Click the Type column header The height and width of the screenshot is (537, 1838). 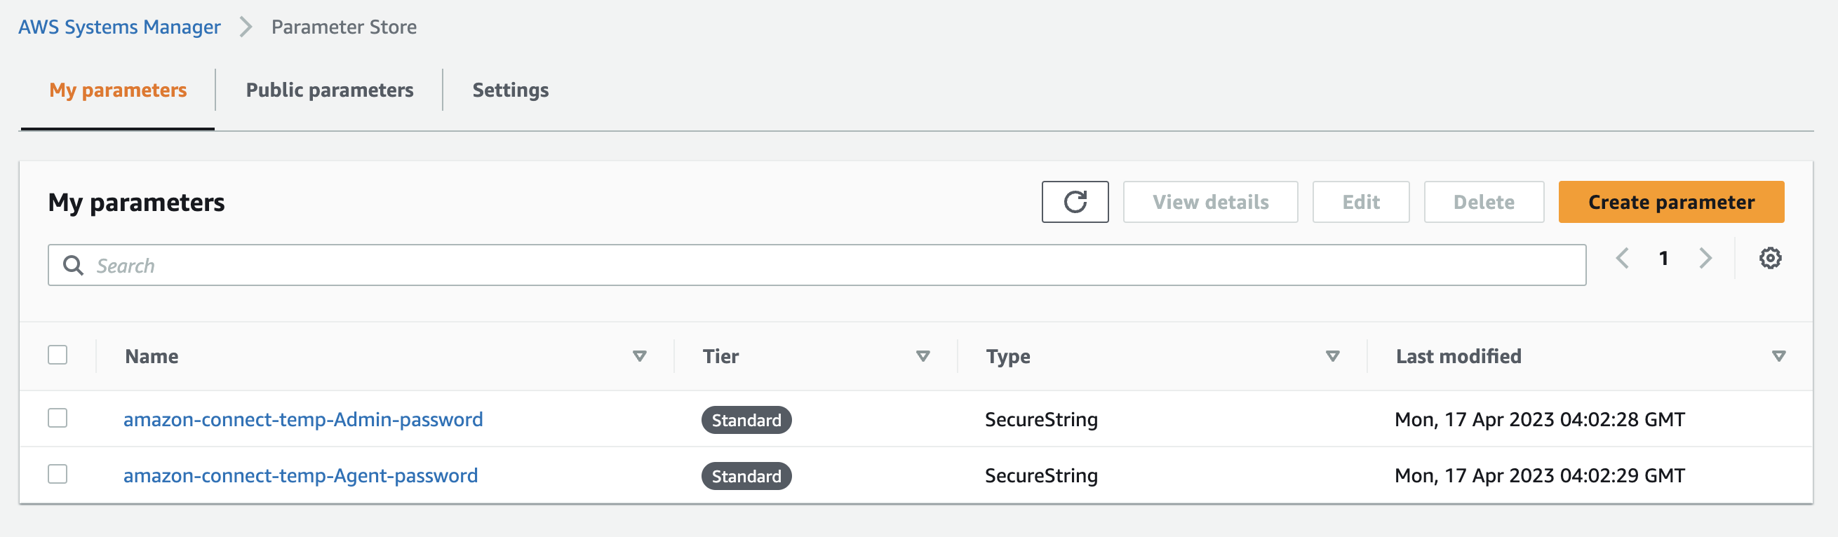click(1007, 357)
